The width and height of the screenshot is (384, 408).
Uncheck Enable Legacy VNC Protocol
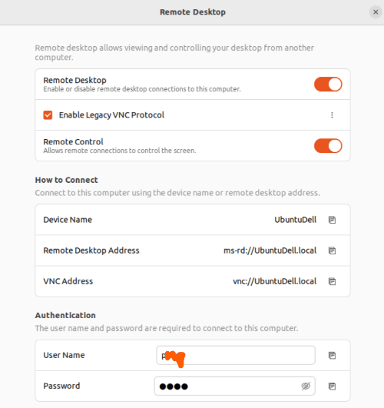(48, 115)
